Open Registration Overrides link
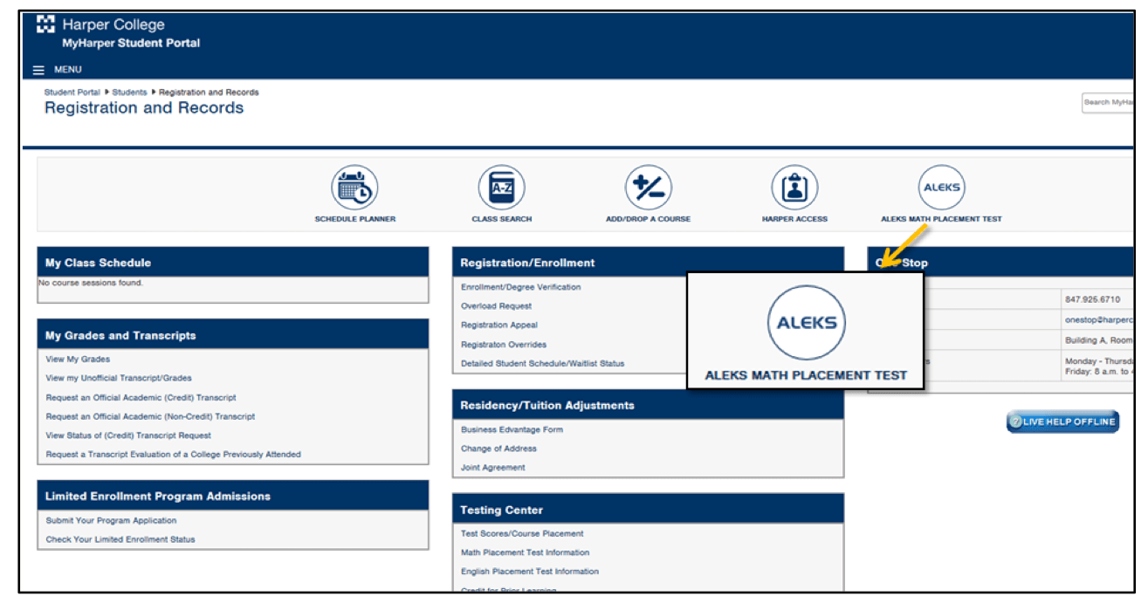The image size is (1148, 603). [x=504, y=345]
